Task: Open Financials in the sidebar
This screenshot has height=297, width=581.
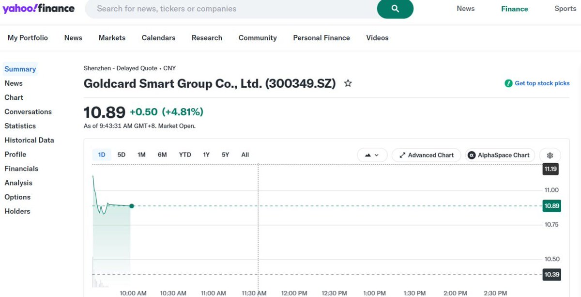Action: click(x=21, y=169)
